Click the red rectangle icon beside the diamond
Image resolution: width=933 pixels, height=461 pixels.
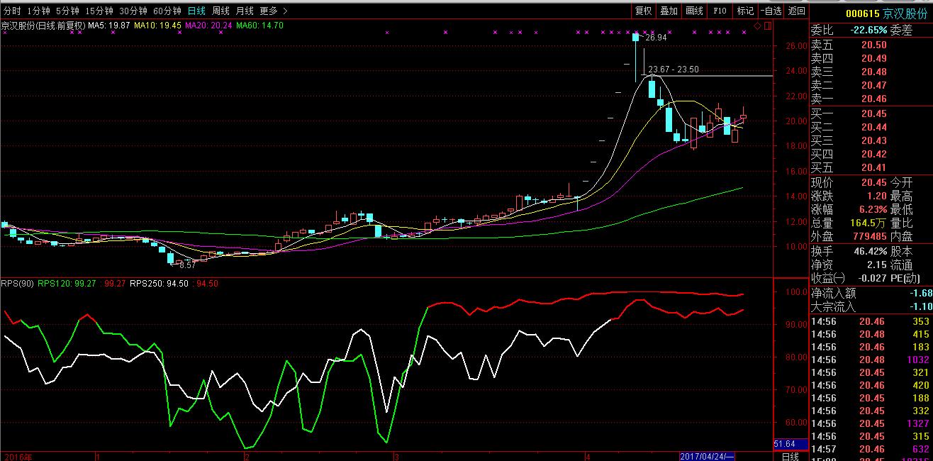(x=767, y=26)
